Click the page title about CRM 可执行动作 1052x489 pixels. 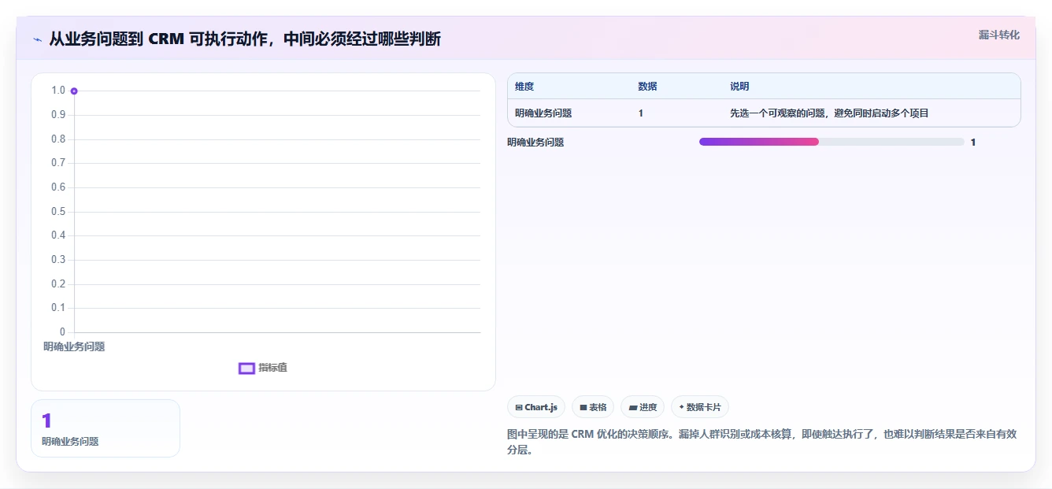[245, 39]
